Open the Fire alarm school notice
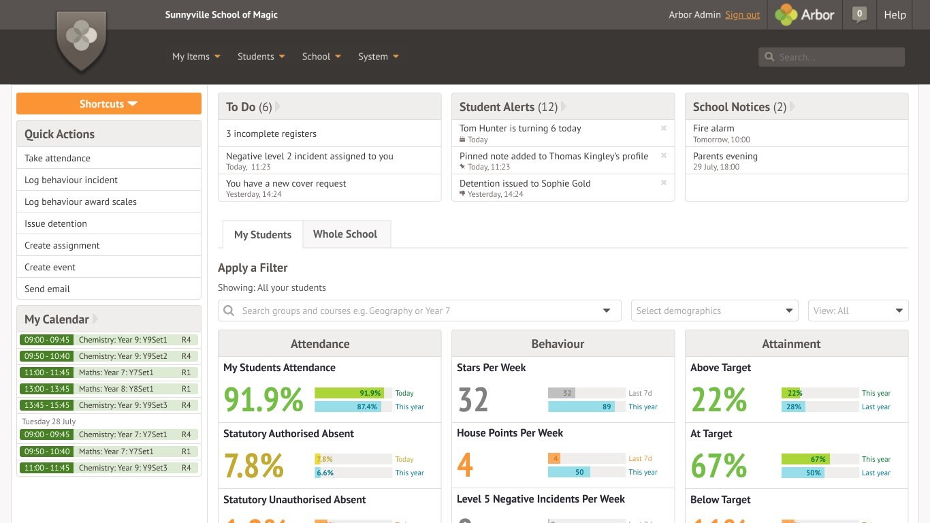The height and width of the screenshot is (523, 930). tap(797, 133)
